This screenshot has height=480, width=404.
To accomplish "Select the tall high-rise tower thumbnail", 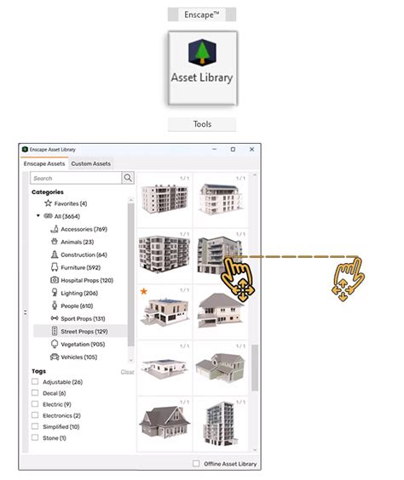I will coord(221,424).
